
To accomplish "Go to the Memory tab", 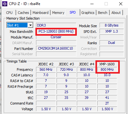I will 58,13.
